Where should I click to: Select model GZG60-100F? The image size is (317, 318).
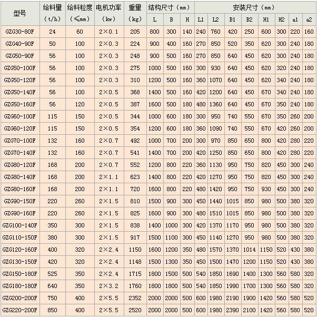pyautogui.click(x=20, y=116)
